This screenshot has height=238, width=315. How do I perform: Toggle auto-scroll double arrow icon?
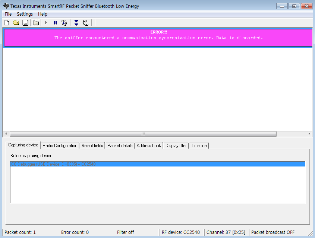tap(76, 23)
